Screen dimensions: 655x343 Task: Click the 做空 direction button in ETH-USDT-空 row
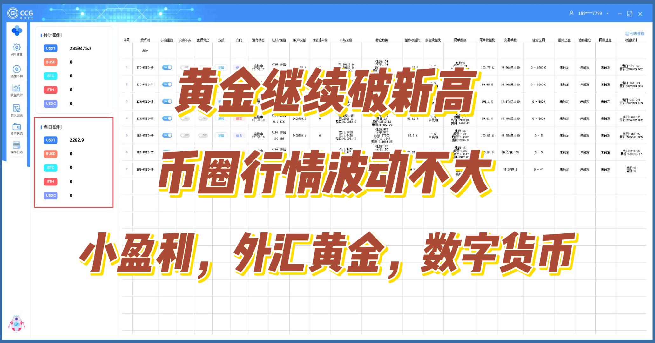click(239, 118)
